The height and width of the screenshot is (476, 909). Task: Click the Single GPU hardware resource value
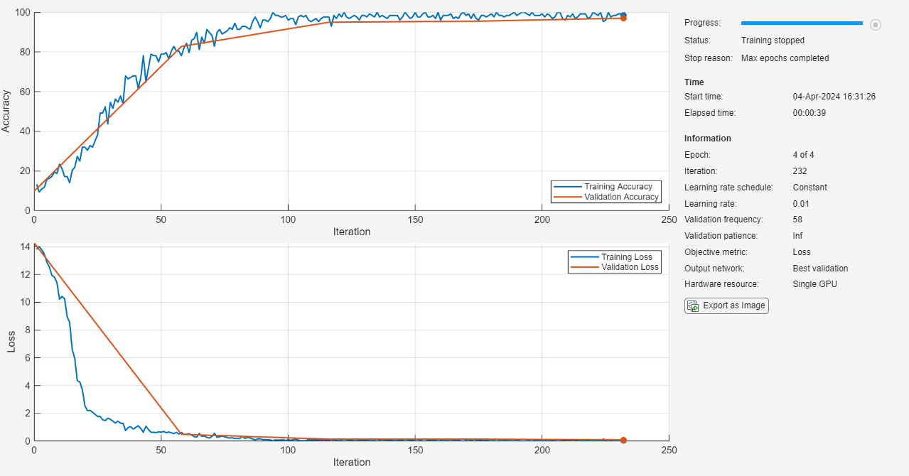(815, 284)
